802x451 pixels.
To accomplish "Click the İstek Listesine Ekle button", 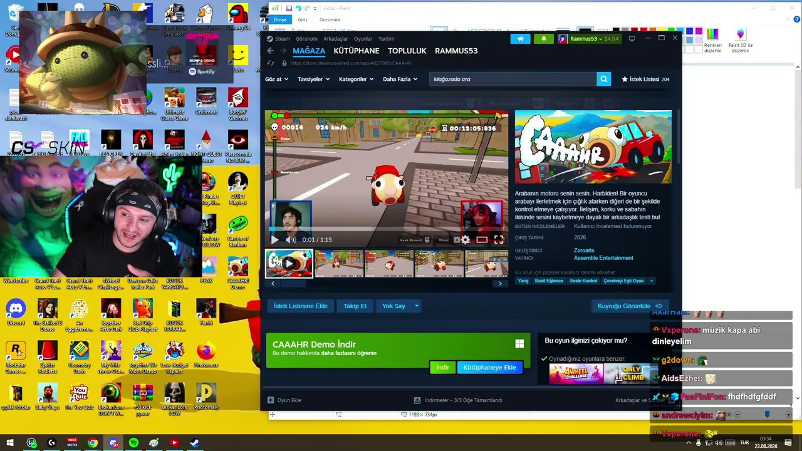I will tap(301, 306).
